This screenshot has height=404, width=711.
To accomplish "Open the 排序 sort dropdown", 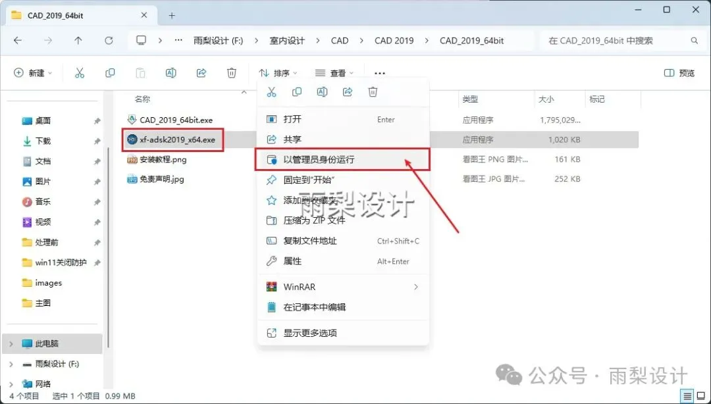I will click(x=278, y=73).
